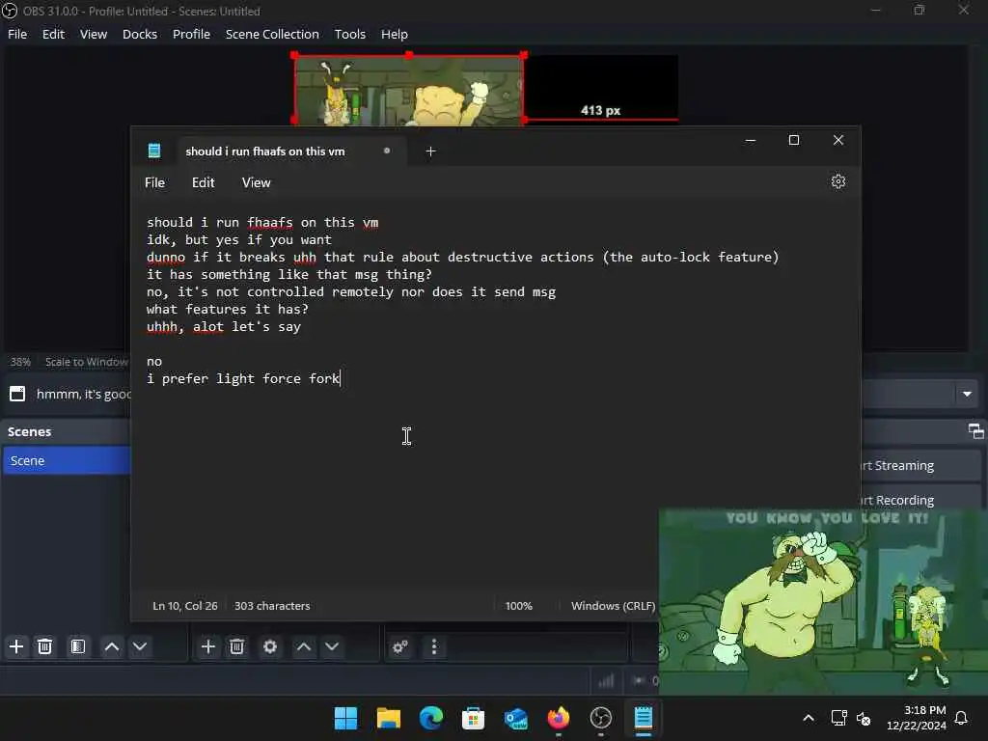This screenshot has width=988, height=741.
Task: Open Outlook from taskbar
Action: (516, 718)
